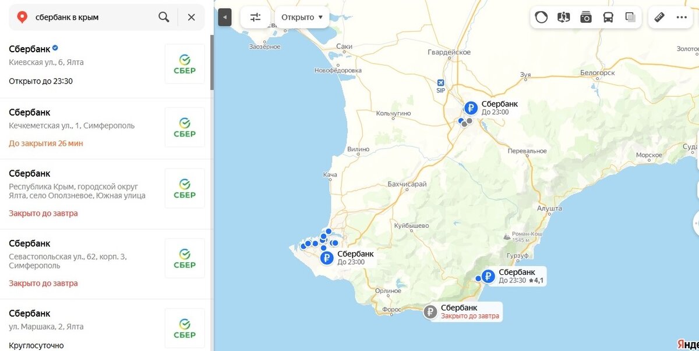Click Sber logo thumbnail for Кечкеметская ул. result
Viewport: 699px width, 351px height.
tap(185, 127)
